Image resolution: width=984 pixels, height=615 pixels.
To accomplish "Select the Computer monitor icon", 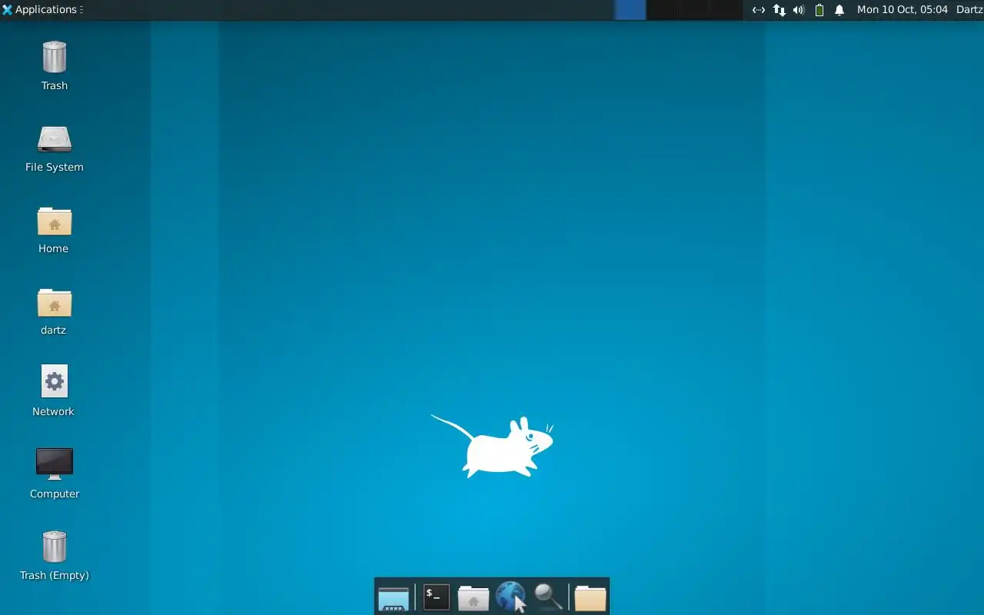I will pyautogui.click(x=55, y=464).
